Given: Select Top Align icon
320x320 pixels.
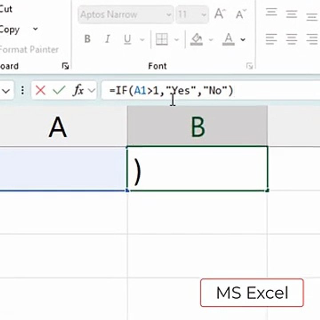Looking at the screenshot, I should 271,12.
